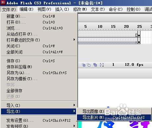Expand the highlighted 导出(E) submenu
Image resolution: width=152 pixels, height=128 pixels.
tap(39, 111)
